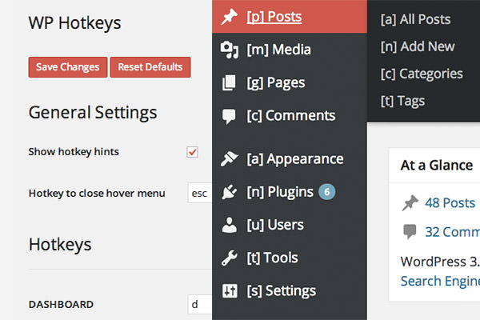
Task: Click the pushpin icon beside 48 Posts
Action: coord(410,202)
